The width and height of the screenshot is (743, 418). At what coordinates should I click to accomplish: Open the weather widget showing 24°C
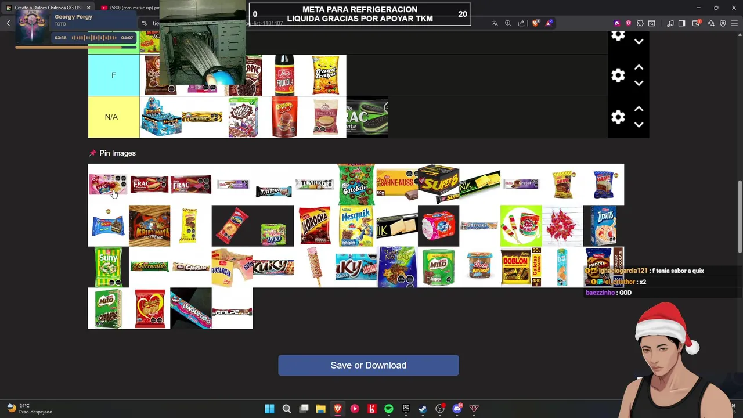click(29, 409)
